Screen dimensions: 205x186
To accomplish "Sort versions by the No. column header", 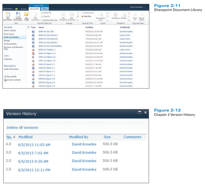I will pyautogui.click(x=10, y=137).
